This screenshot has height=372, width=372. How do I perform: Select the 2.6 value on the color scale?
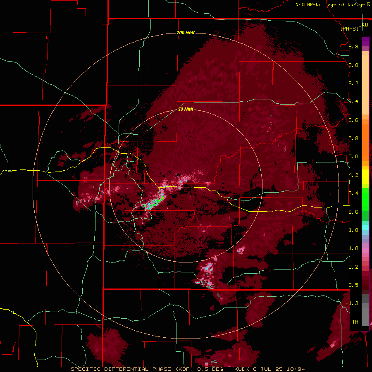click(x=353, y=212)
